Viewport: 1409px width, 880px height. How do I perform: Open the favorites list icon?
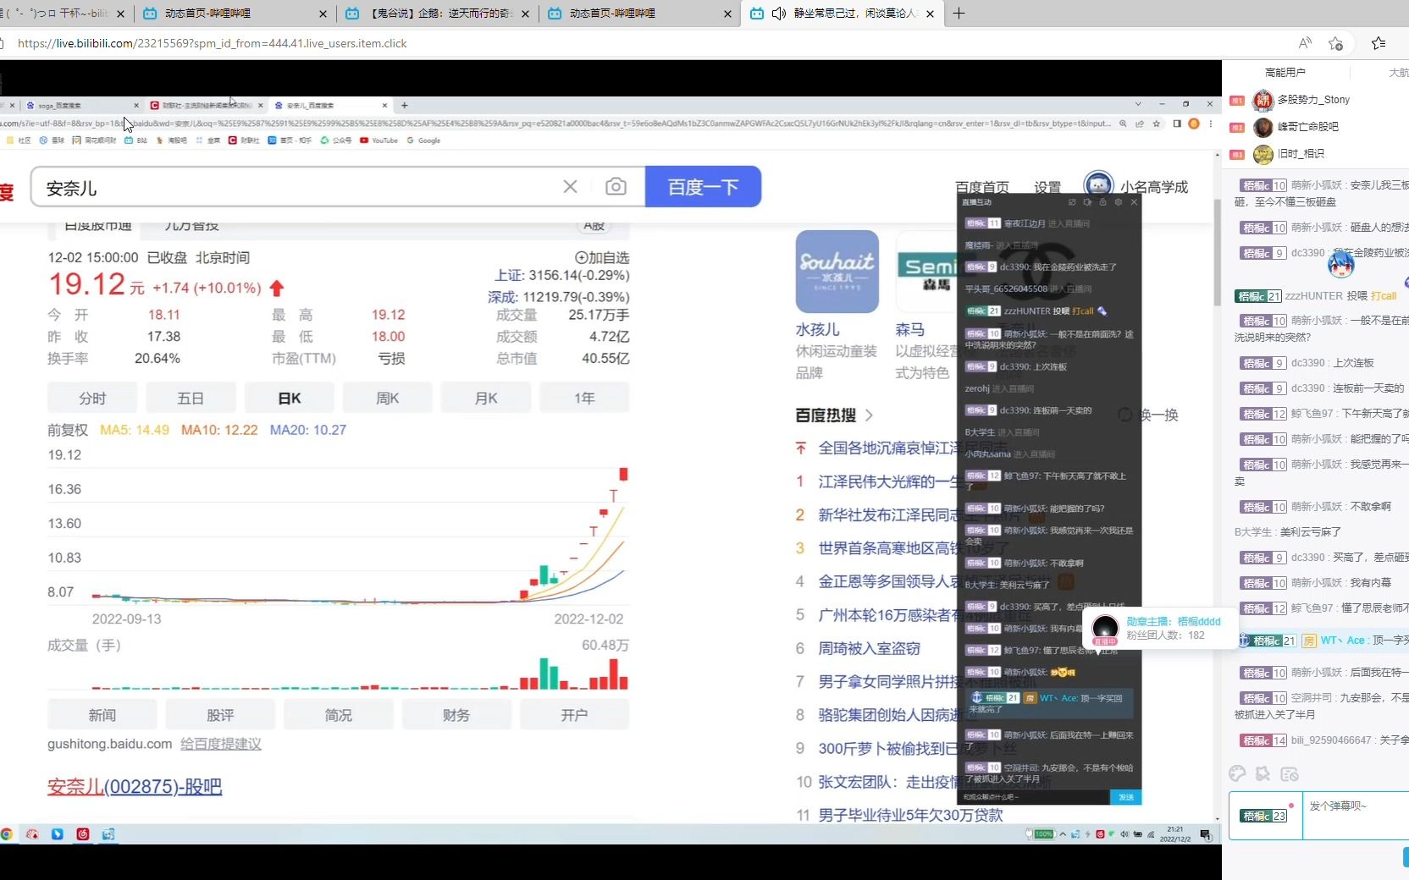1379,43
